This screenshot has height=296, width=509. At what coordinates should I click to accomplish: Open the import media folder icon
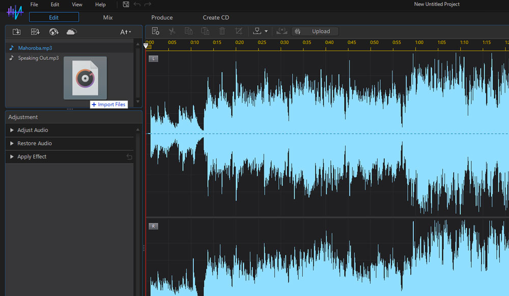pyautogui.click(x=16, y=31)
